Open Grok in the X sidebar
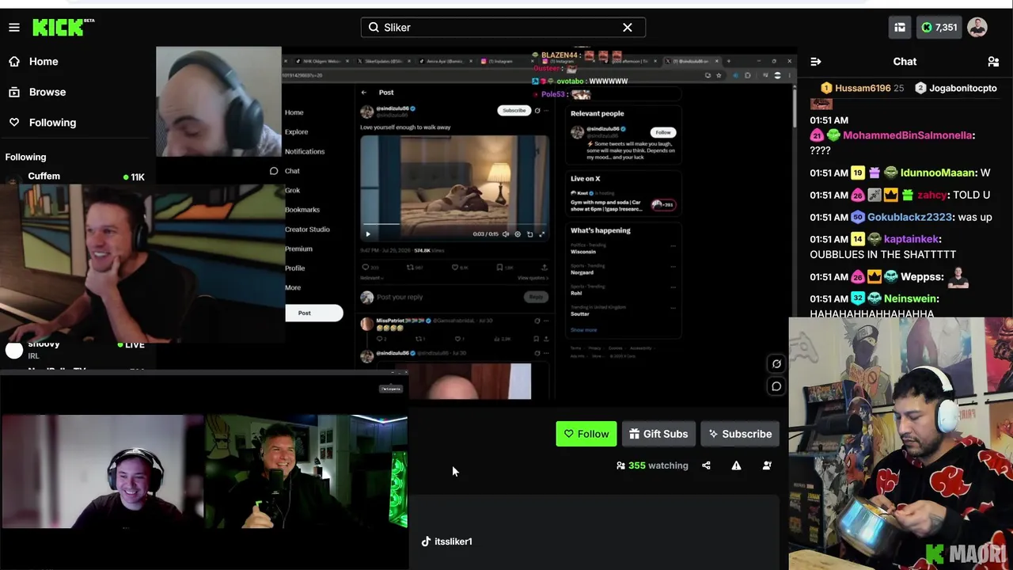1013x570 pixels. (x=292, y=190)
